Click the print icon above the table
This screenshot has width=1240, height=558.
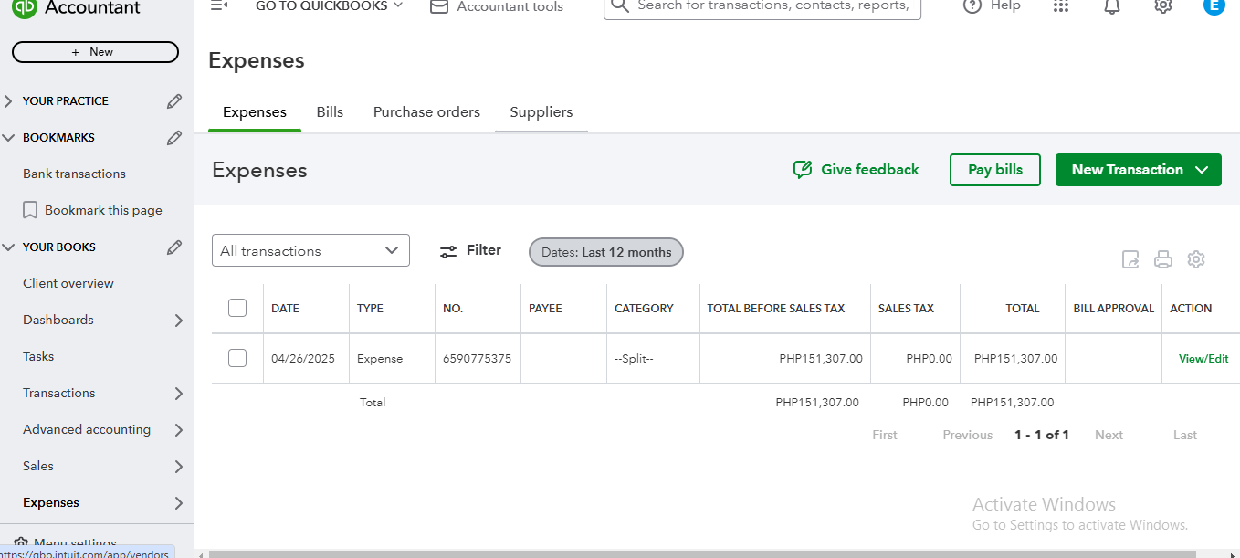[x=1163, y=259]
